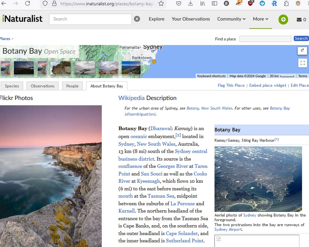Open the blue fox-face extension icon
The width and height of the screenshot is (309, 247).
point(262,4)
